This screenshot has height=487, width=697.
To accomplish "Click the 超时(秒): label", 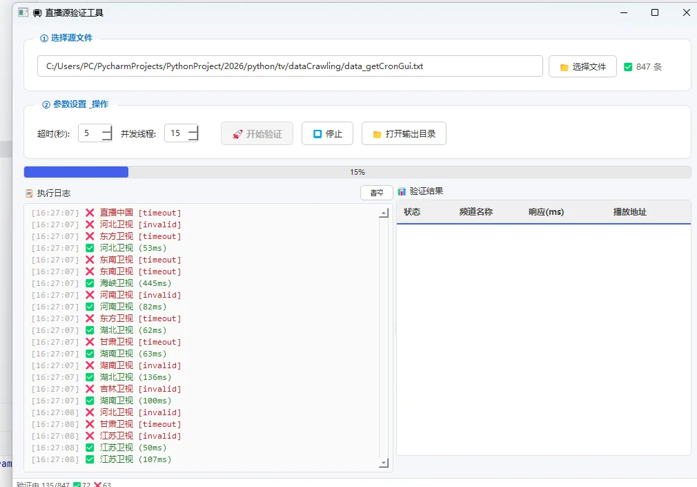I will 53,133.
